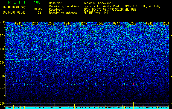172x109 pixels.
Task: Click the 0.8 frequency axis label
Action: (x=2, y=76)
